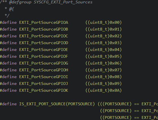Click the EXTI_PortSourceGPIOK macro name
Image resolution: width=158 pixels, height=120 pixels.
[x=44, y=91]
